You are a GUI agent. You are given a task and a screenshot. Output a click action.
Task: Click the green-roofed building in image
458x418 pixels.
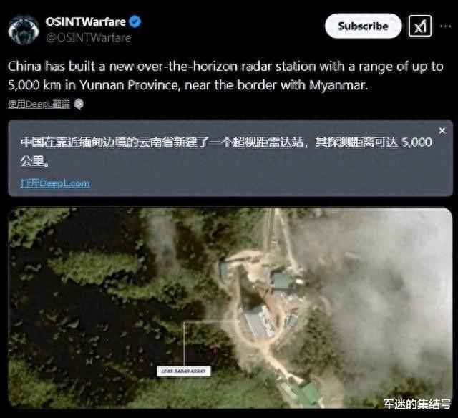pyautogui.click(x=306, y=393)
